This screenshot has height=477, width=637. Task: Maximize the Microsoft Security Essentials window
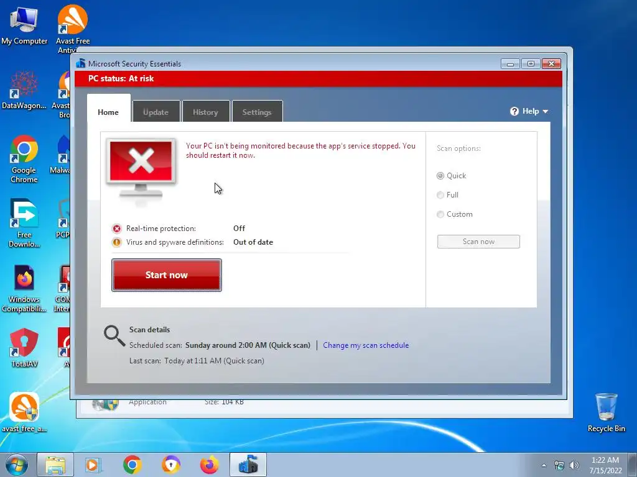pyautogui.click(x=531, y=64)
